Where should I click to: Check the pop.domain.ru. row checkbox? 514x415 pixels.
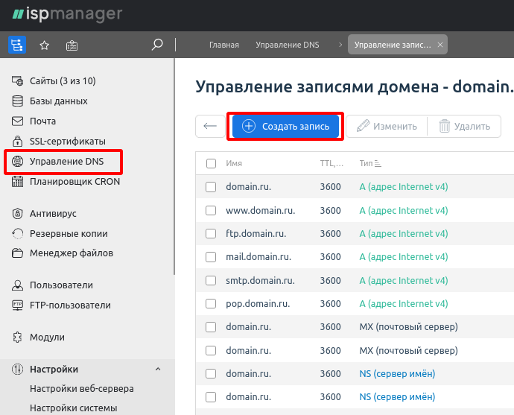[x=211, y=304]
